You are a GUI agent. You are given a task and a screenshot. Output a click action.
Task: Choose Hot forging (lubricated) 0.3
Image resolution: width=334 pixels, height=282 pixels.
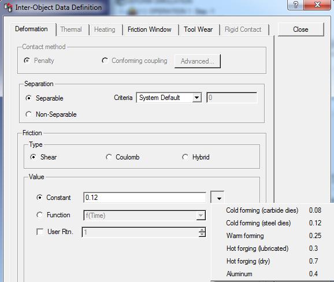click(272, 248)
